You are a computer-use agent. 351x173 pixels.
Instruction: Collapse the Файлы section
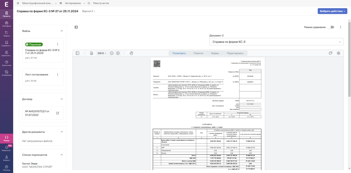[x=62, y=31]
